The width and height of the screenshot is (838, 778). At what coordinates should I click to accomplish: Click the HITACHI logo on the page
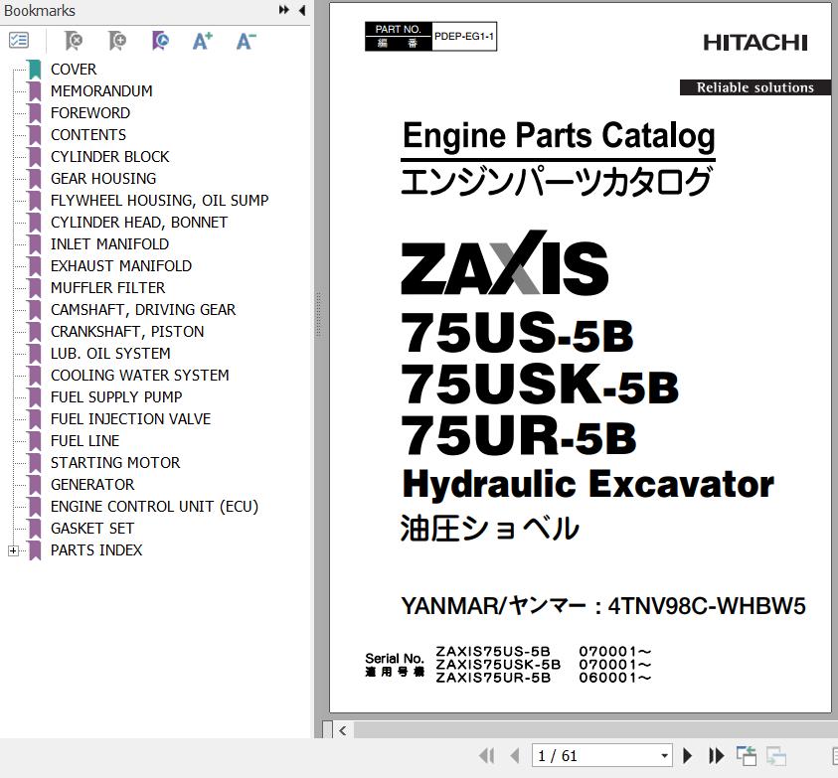(x=755, y=43)
